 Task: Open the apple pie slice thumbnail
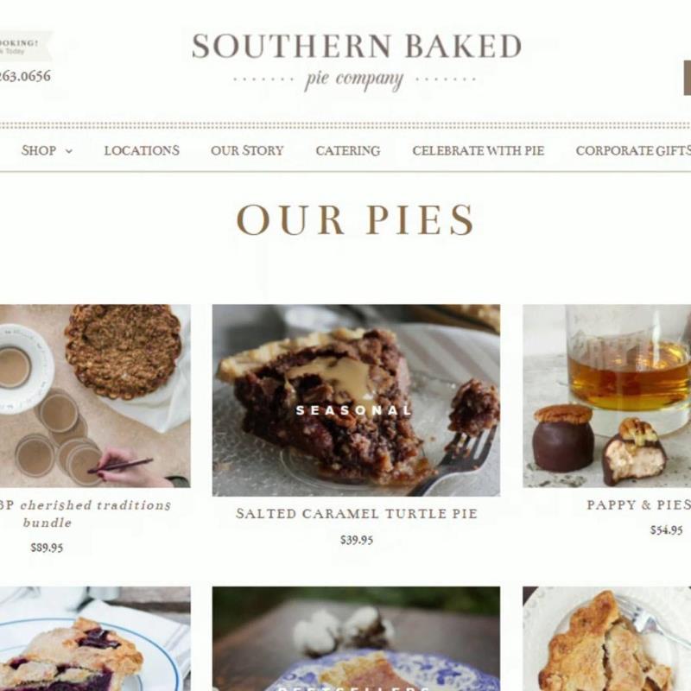pos(607,638)
